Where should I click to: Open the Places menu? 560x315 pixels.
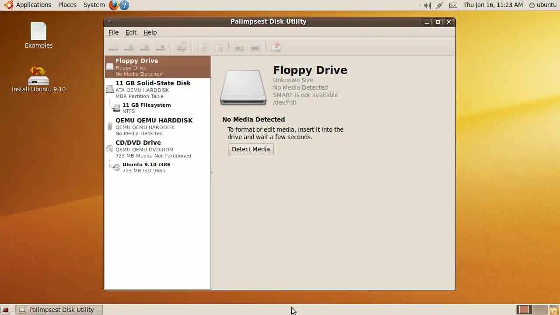tap(67, 5)
